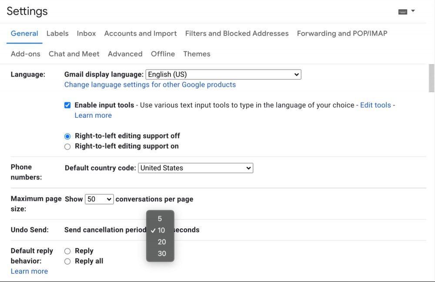This screenshot has height=282, width=435.
Task: Click the Edit tools link
Action: [x=375, y=105]
